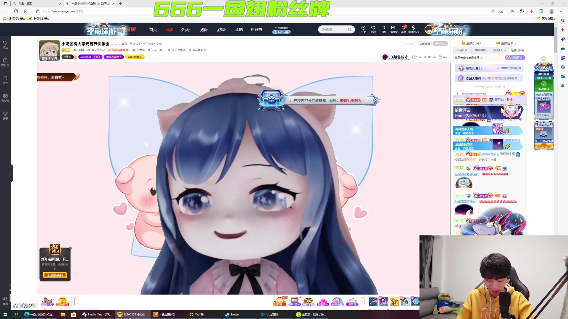Open the 创作中心 lightbulb icon
568x319 pixels.
coord(414,29)
